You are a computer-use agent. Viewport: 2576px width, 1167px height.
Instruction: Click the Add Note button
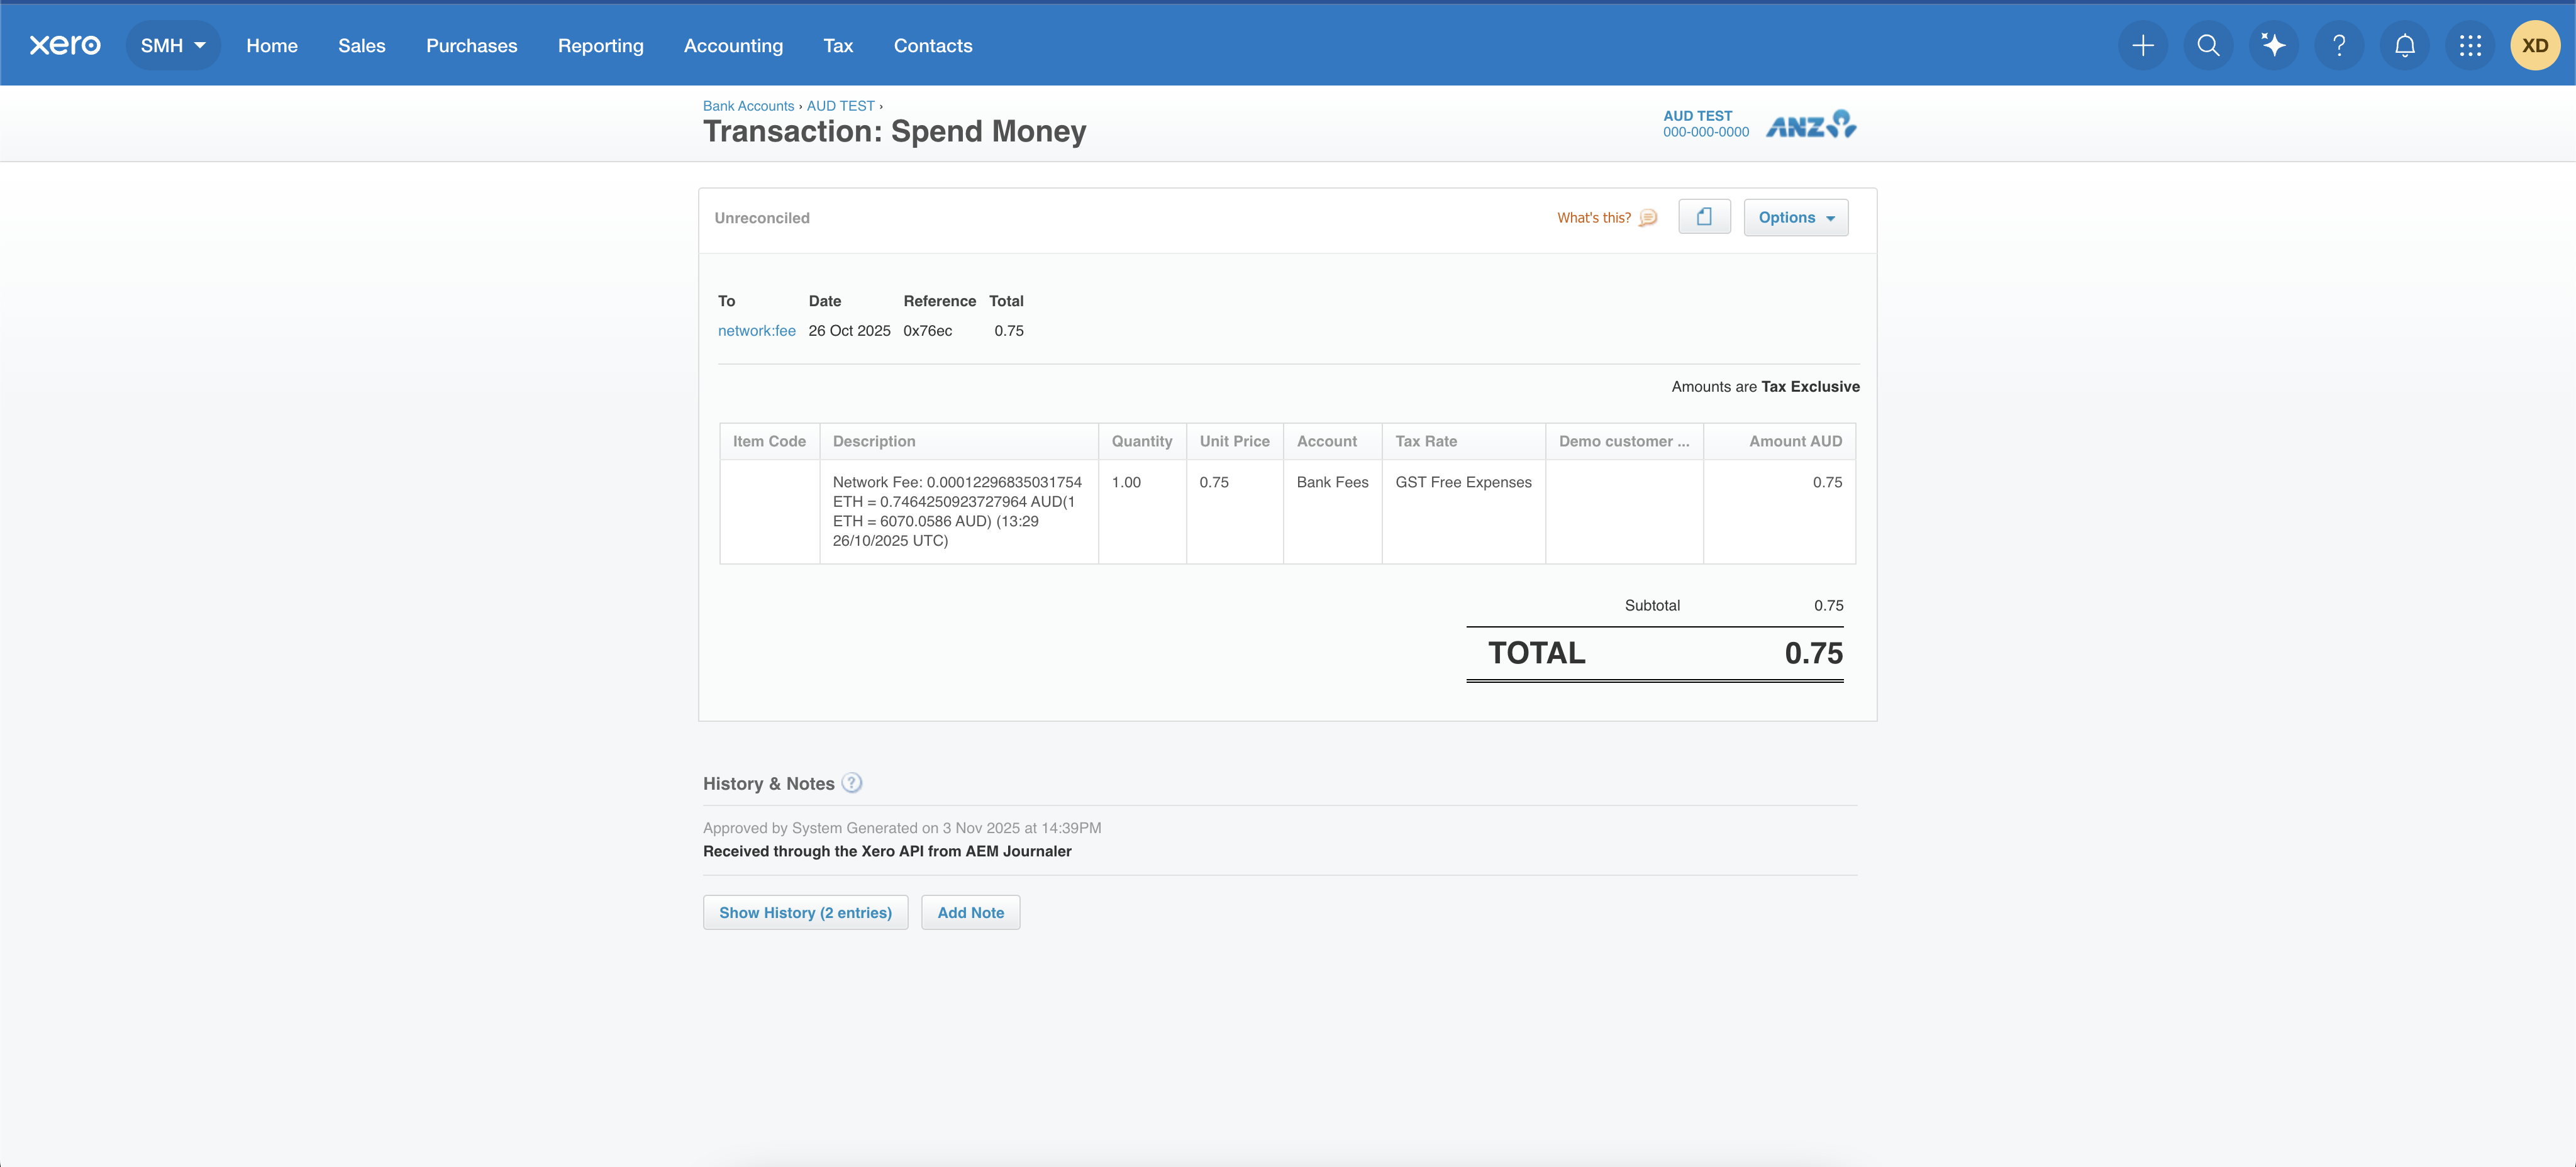tap(970, 912)
